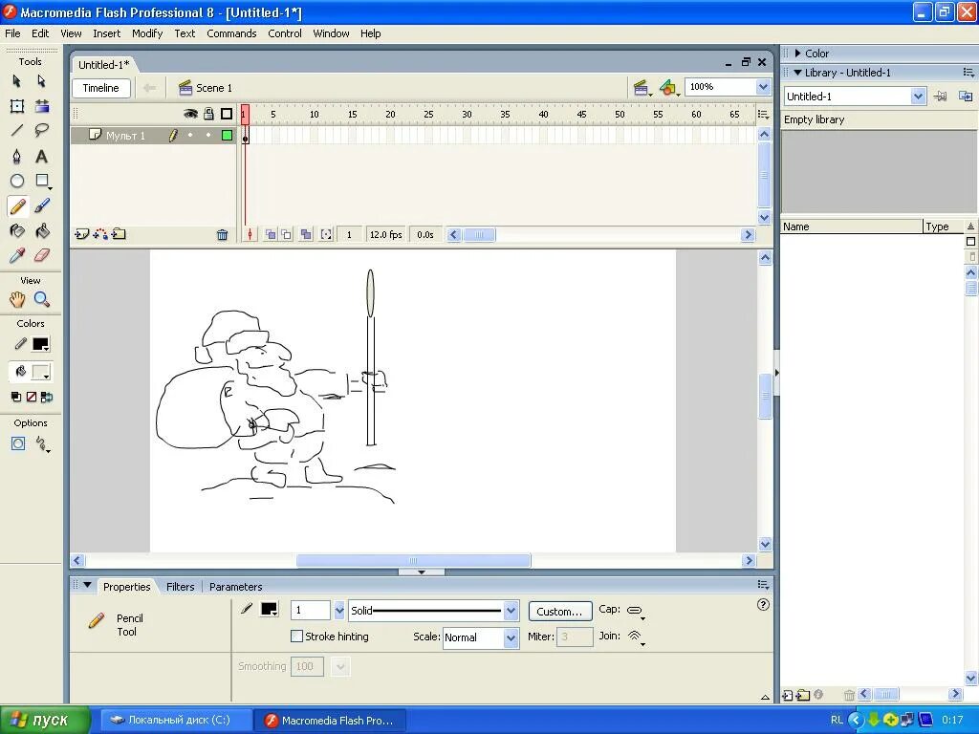This screenshot has width=979, height=734.
Task: Select the Ink Bottle tool
Action: pyautogui.click(x=17, y=231)
